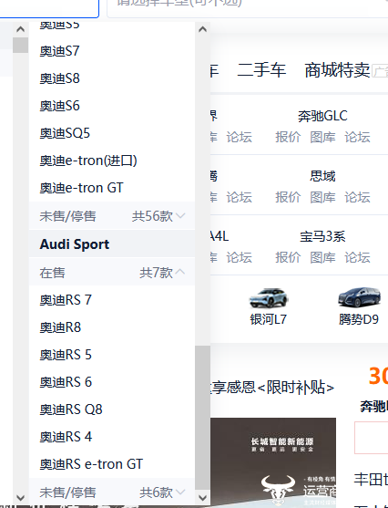The image size is (388, 508).
Task: Click model list scrollbar down arrow
Action: coord(202,497)
